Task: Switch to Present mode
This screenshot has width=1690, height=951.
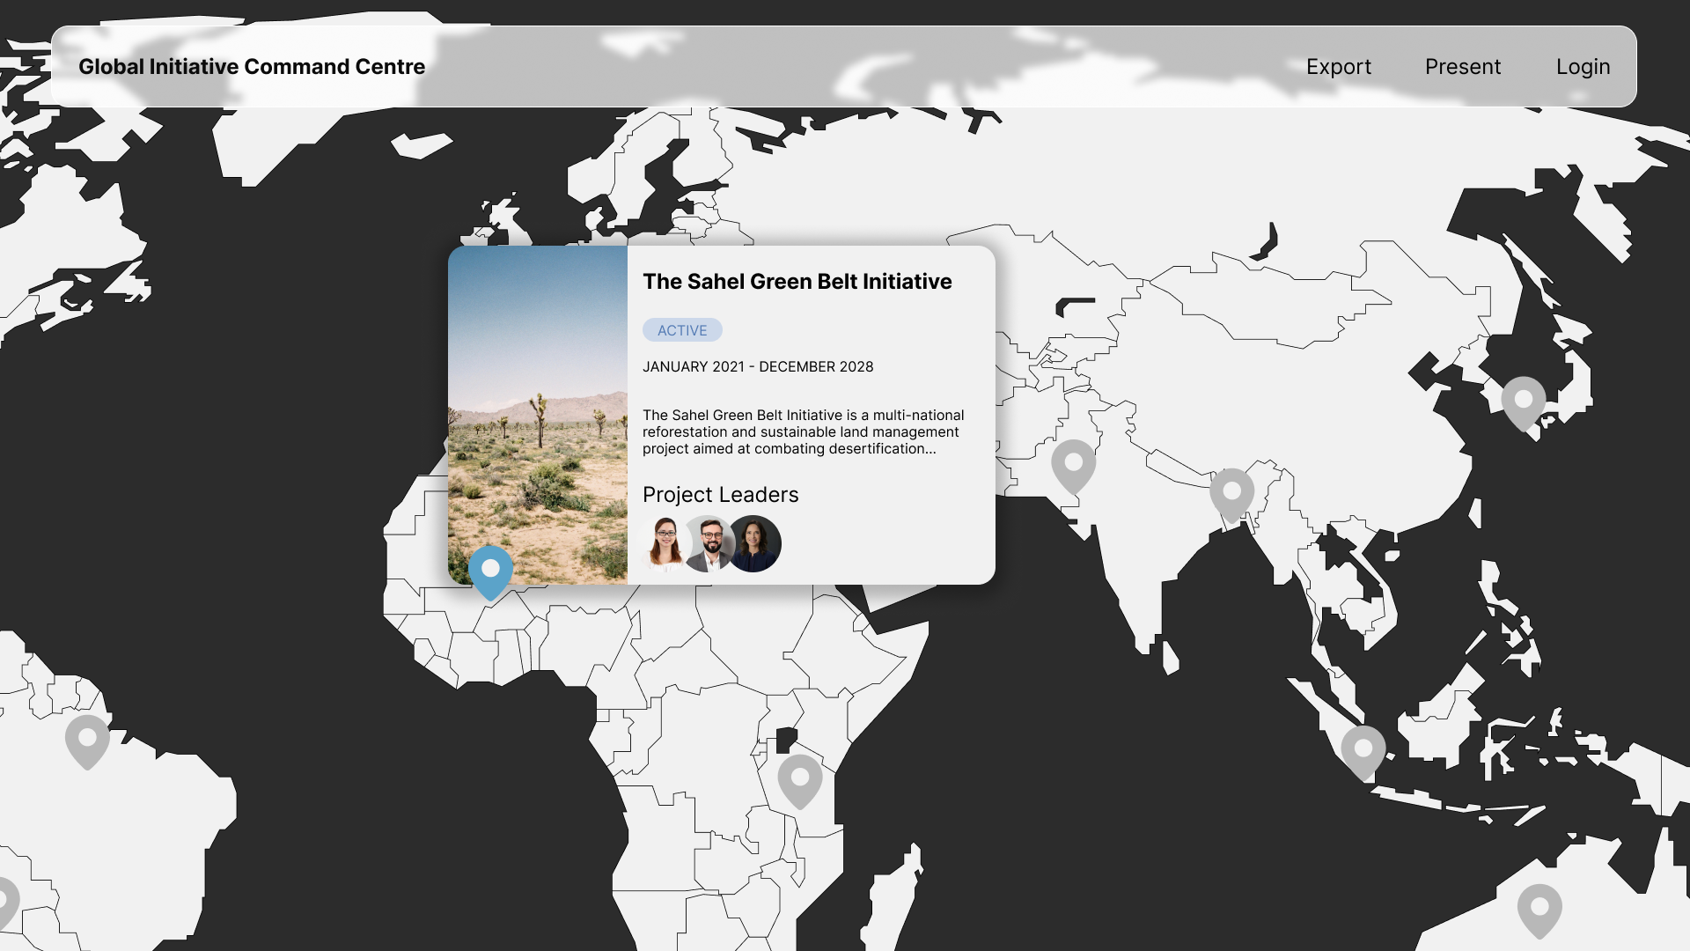Action: coord(1462,67)
